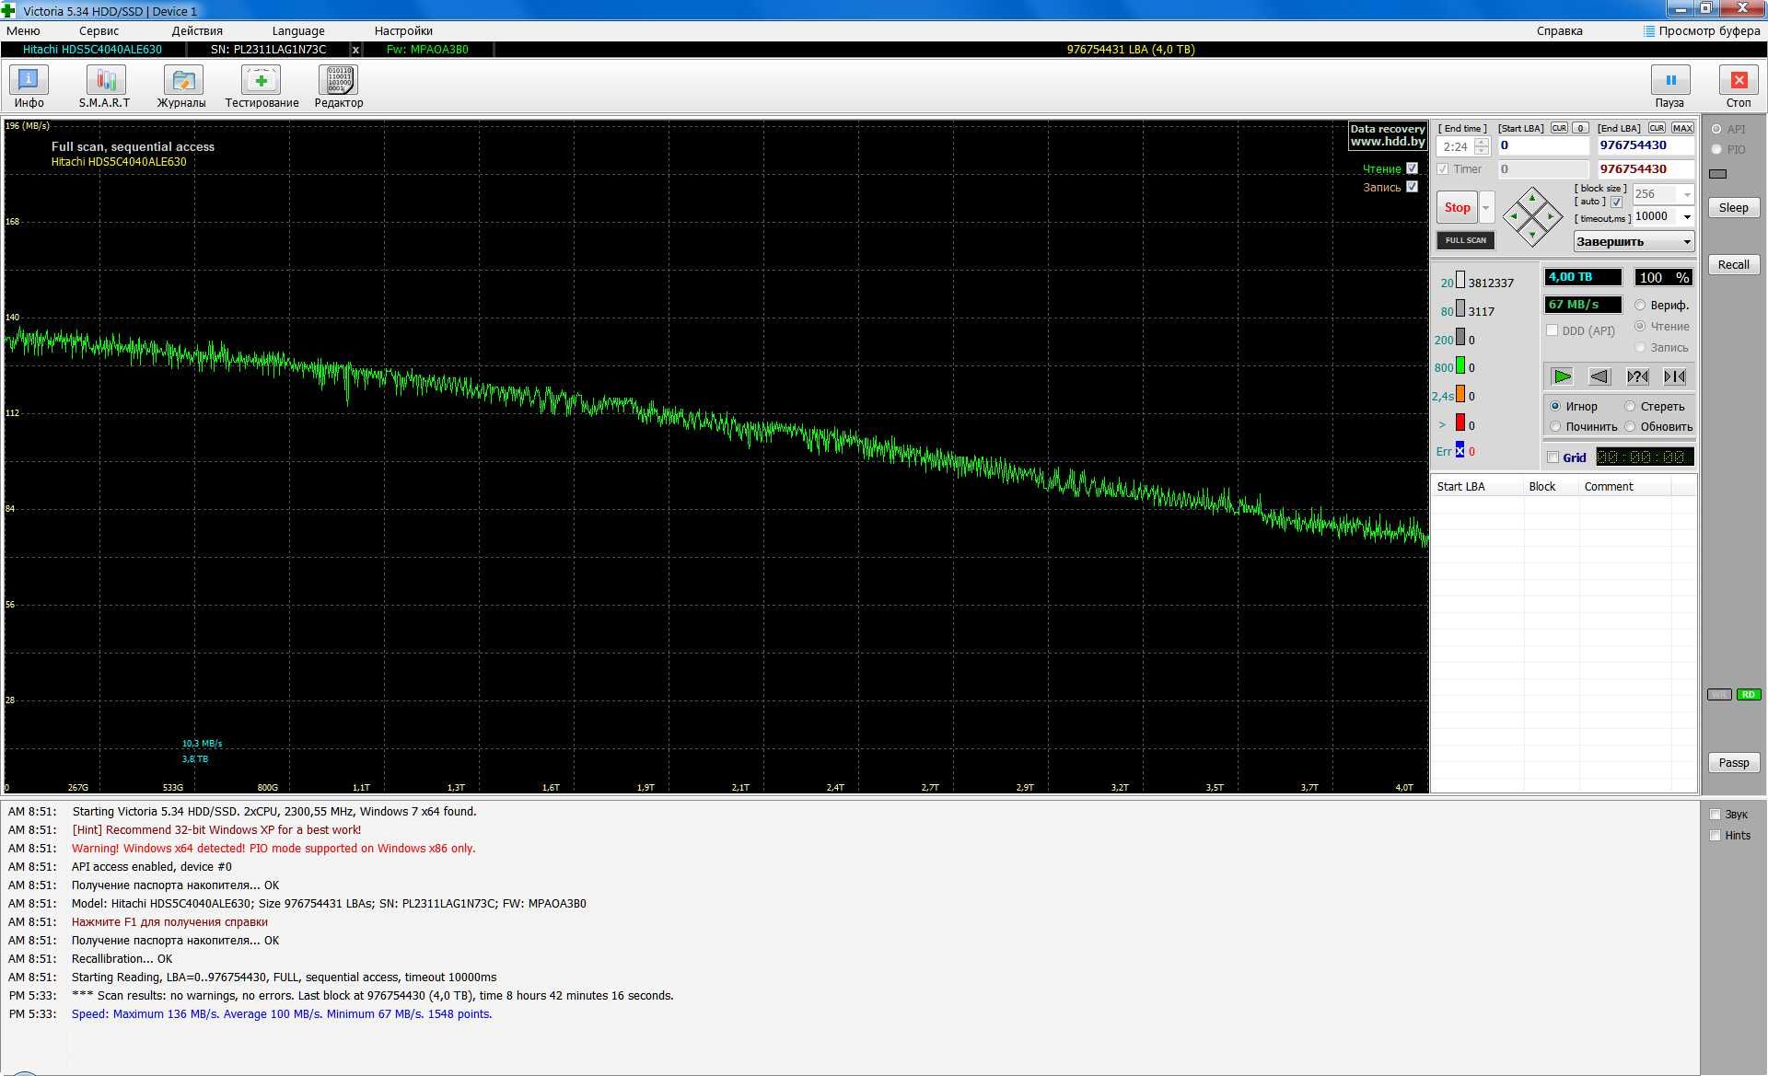Click the FULL SCAN indicator button

coord(1465,240)
